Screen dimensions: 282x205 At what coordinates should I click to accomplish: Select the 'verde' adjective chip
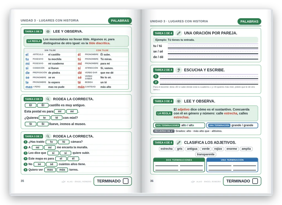click(x=206, y=149)
